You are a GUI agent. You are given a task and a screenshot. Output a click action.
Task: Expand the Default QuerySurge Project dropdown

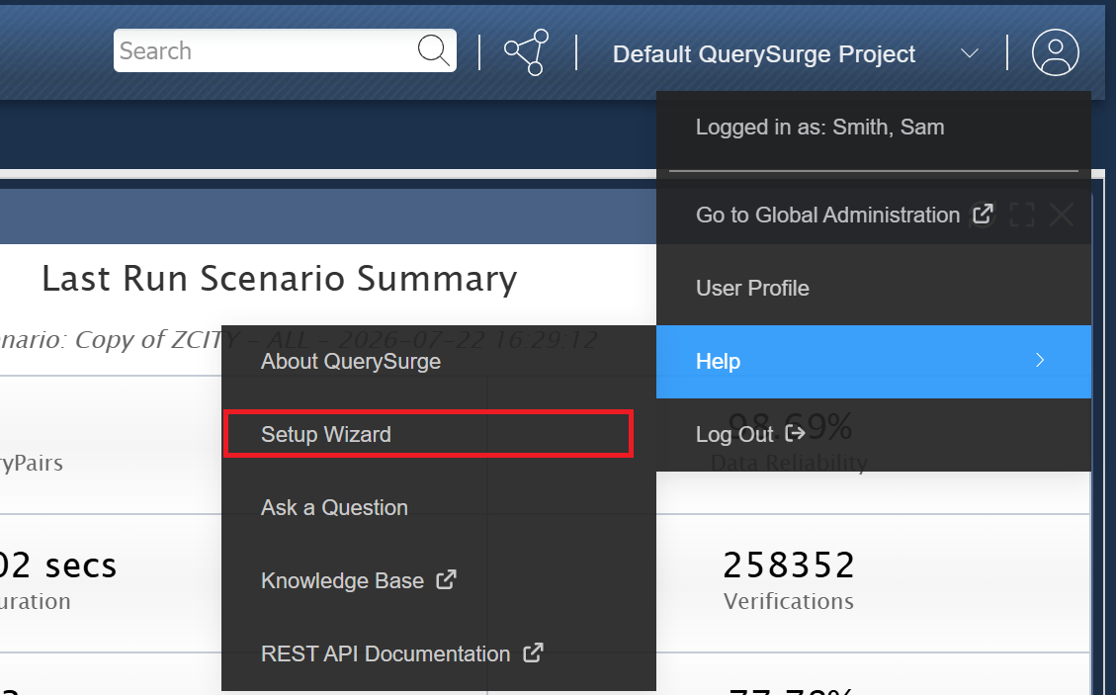(970, 53)
